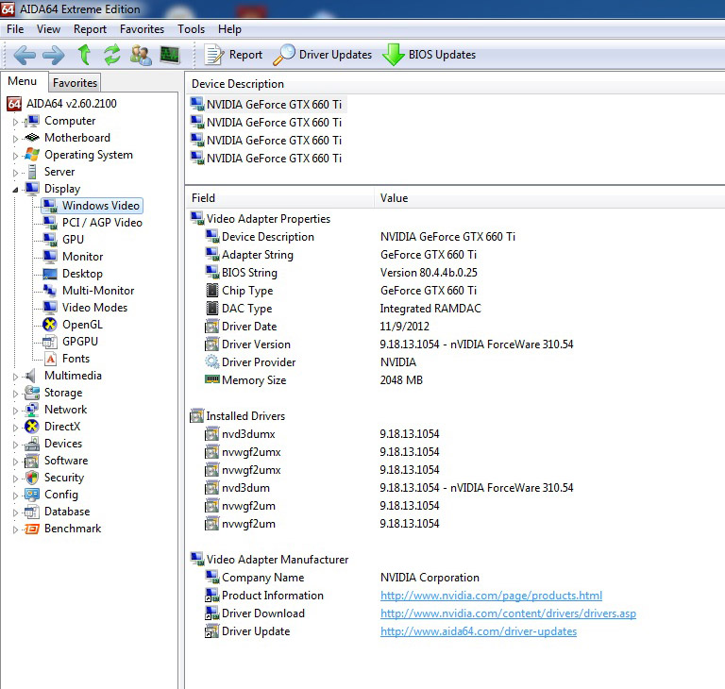Select the Multi-Monitor tree item
Image resolution: width=725 pixels, height=689 pixels.
(98, 291)
